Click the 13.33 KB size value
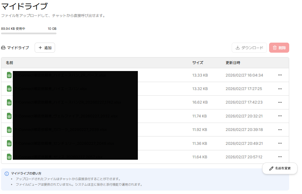This screenshot has width=302, height=194. tap(200, 75)
